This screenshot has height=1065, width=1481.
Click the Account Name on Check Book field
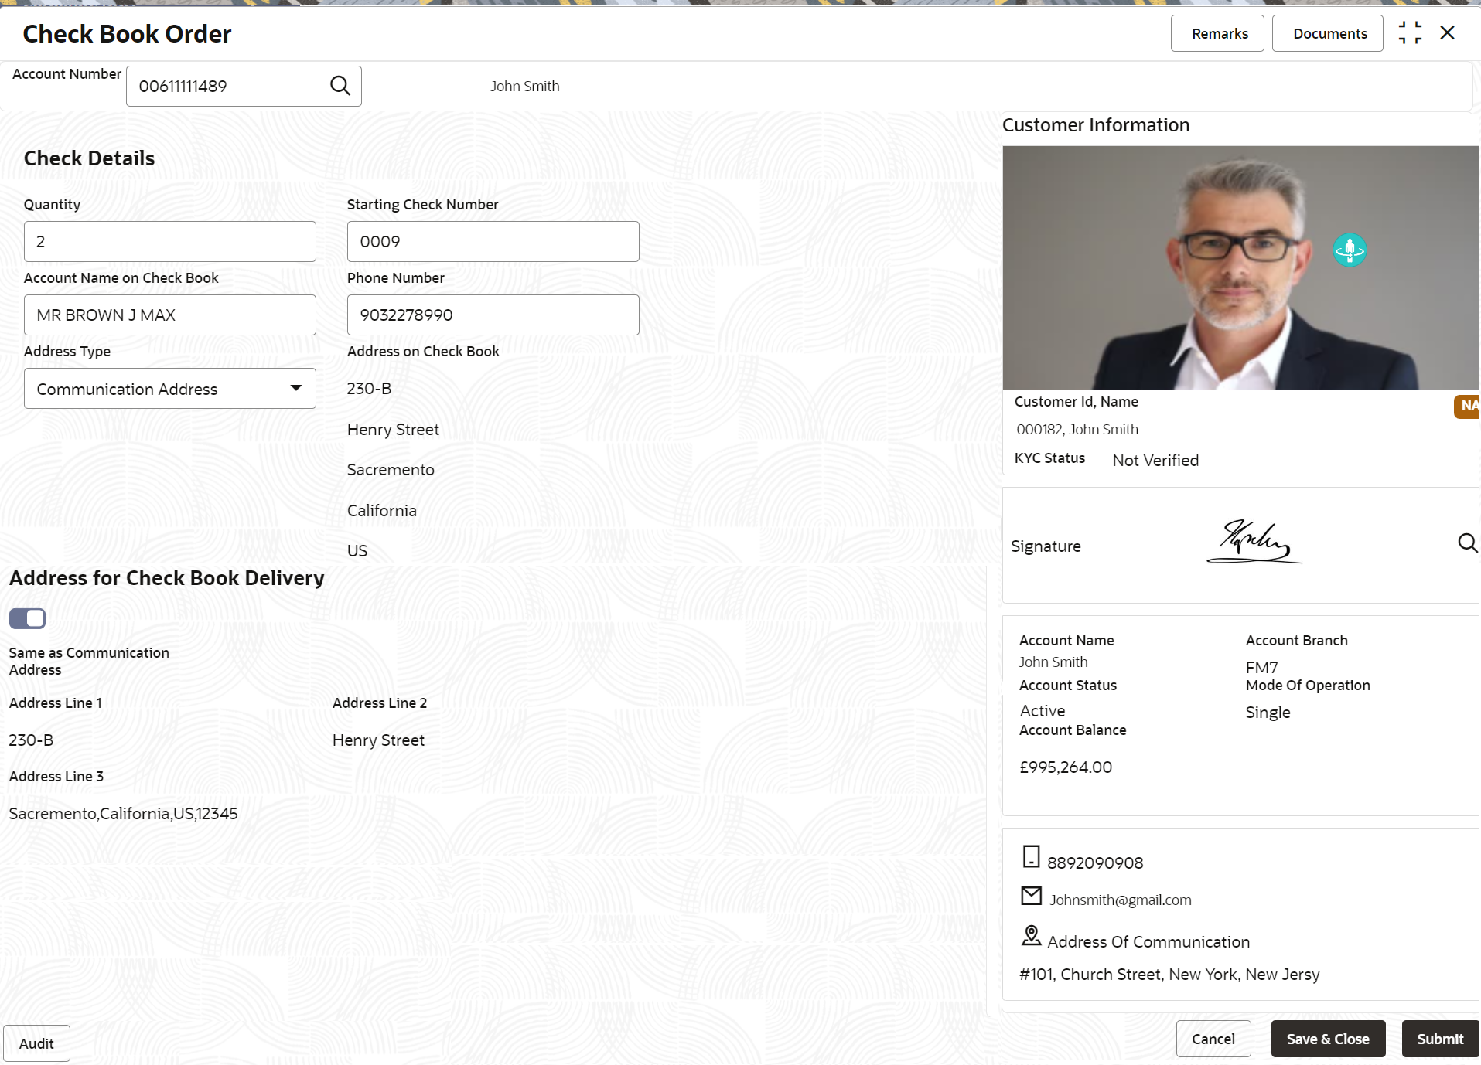click(170, 315)
